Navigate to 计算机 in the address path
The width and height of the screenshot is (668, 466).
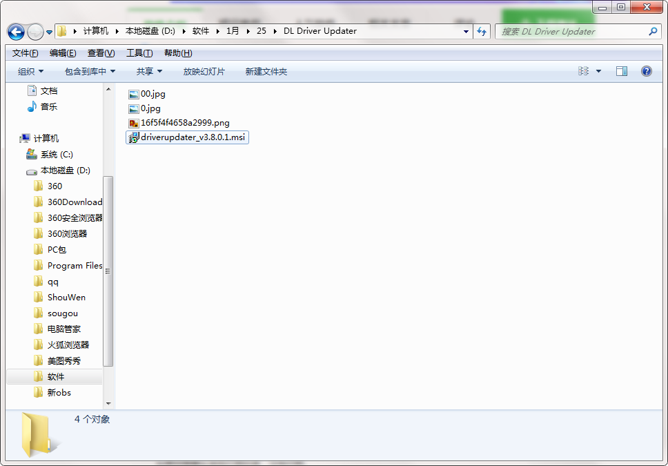tap(96, 31)
